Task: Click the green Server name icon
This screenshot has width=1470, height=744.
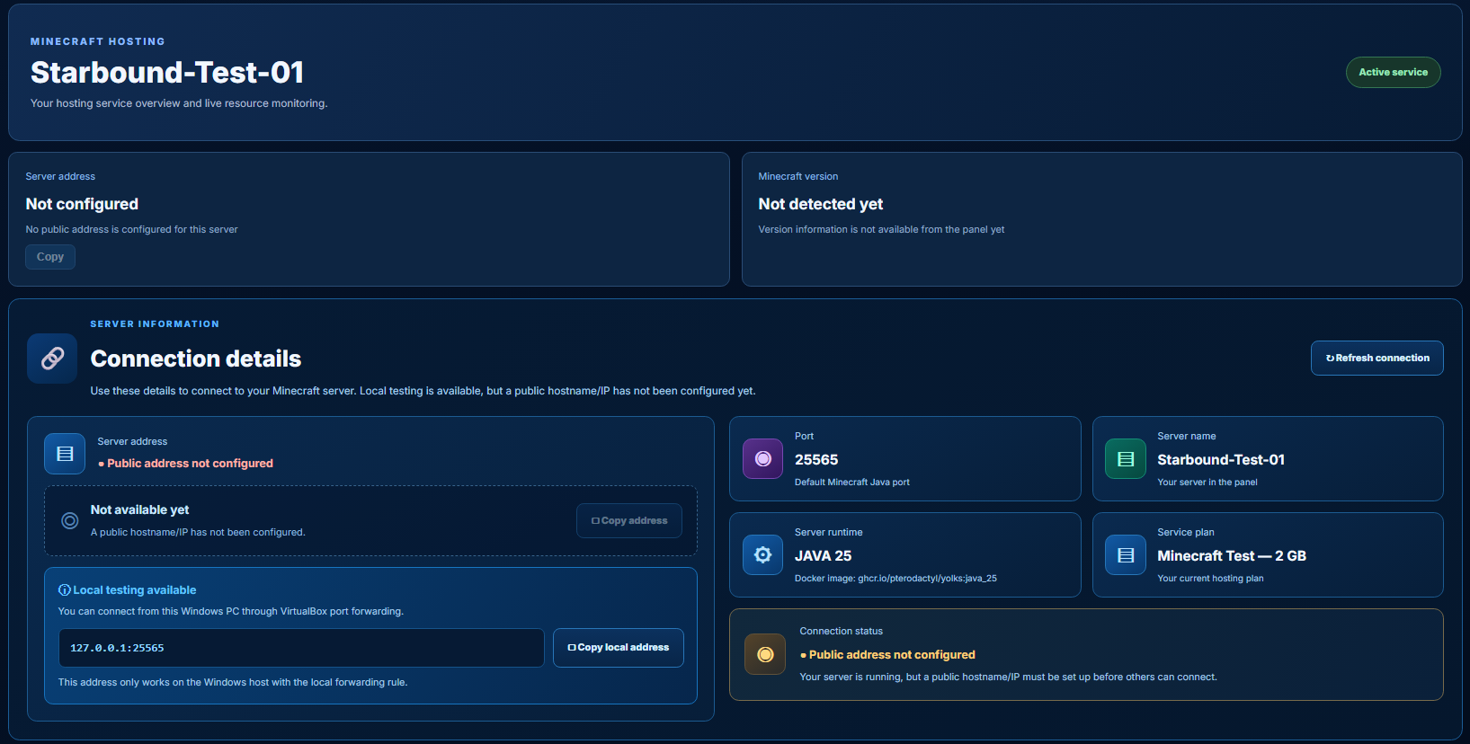Action: click(1126, 459)
